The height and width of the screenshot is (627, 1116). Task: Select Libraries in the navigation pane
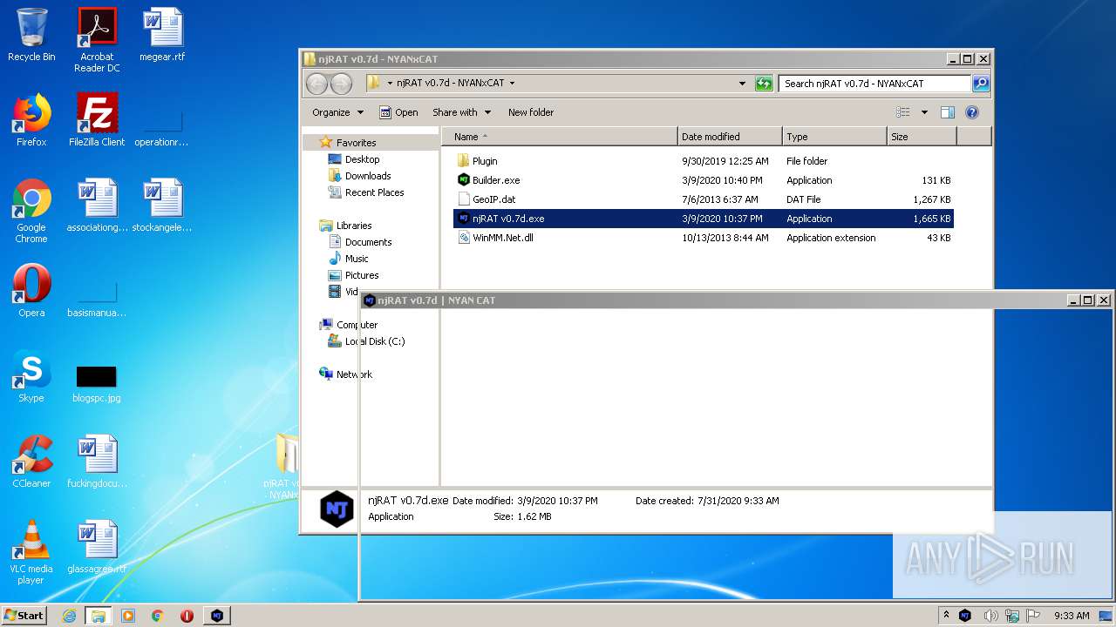(x=354, y=226)
